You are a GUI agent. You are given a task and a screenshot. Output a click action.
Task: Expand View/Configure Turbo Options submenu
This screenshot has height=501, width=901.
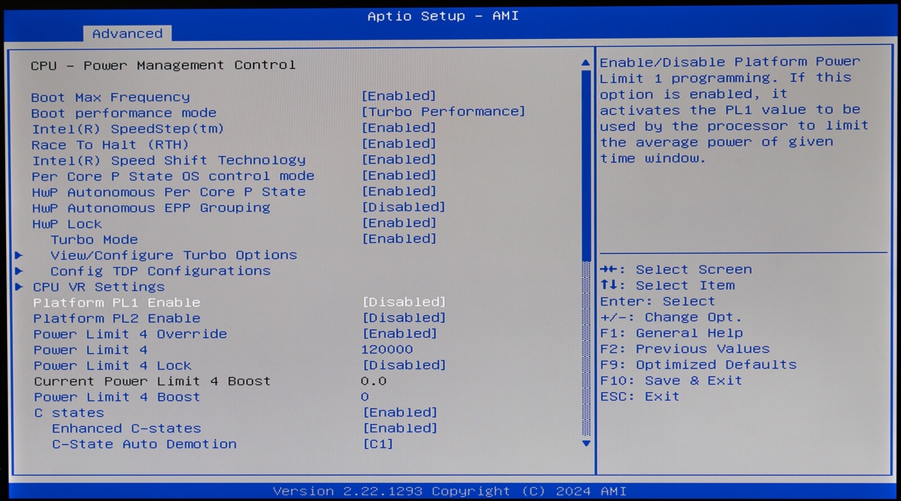tap(173, 255)
